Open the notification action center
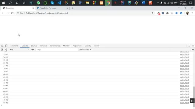This screenshot has width=195, height=109. click(x=190, y=3)
